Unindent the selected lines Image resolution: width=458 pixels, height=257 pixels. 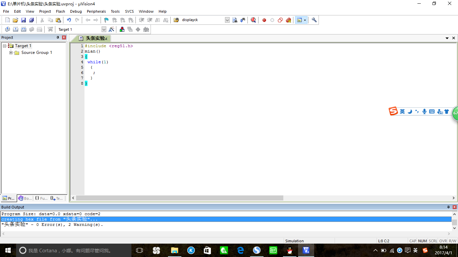150,20
